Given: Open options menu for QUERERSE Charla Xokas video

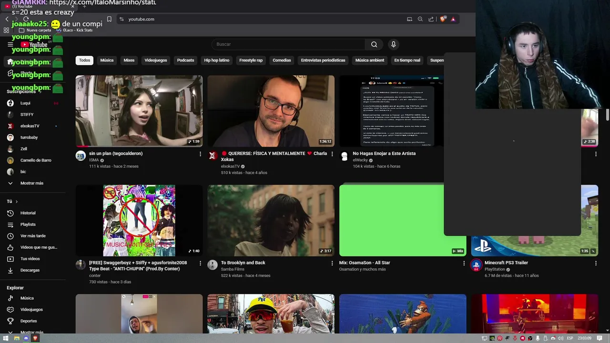Looking at the screenshot, I should [332, 154].
